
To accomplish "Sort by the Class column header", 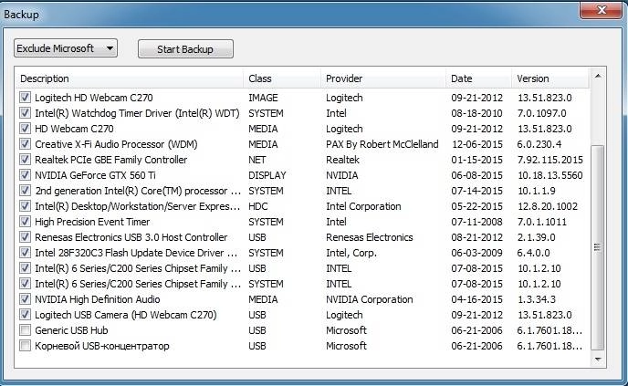I will 282,78.
